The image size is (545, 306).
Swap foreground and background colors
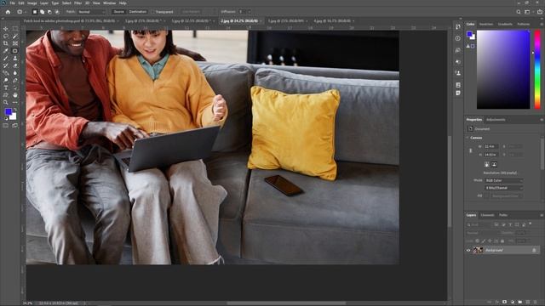[15, 110]
